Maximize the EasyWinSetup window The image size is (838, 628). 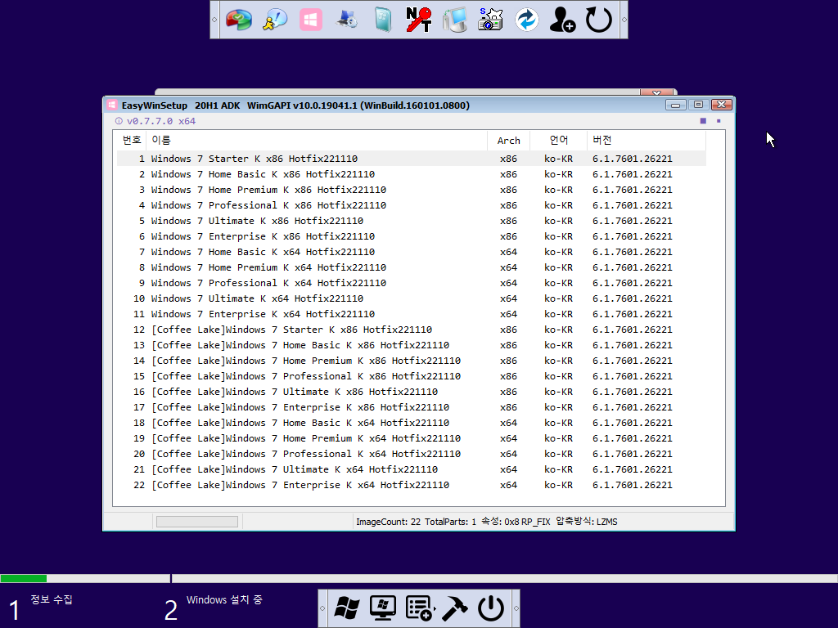click(x=698, y=105)
